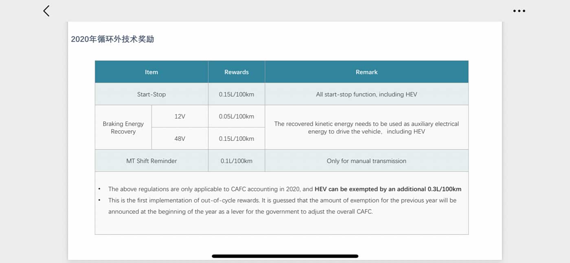
Task: Open the three-dot more options menu
Action: (519, 11)
